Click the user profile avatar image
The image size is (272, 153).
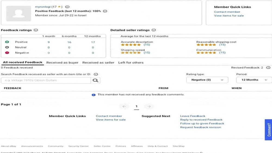tap(18, 14)
